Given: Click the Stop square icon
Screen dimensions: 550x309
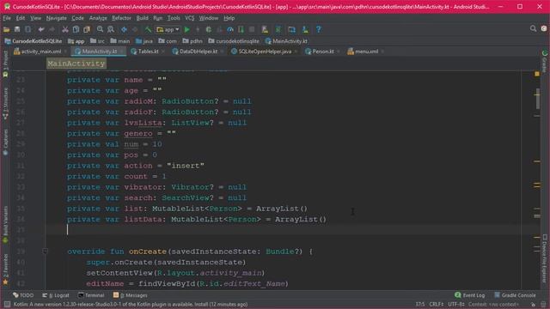Looking at the screenshot, I should [x=252, y=29].
